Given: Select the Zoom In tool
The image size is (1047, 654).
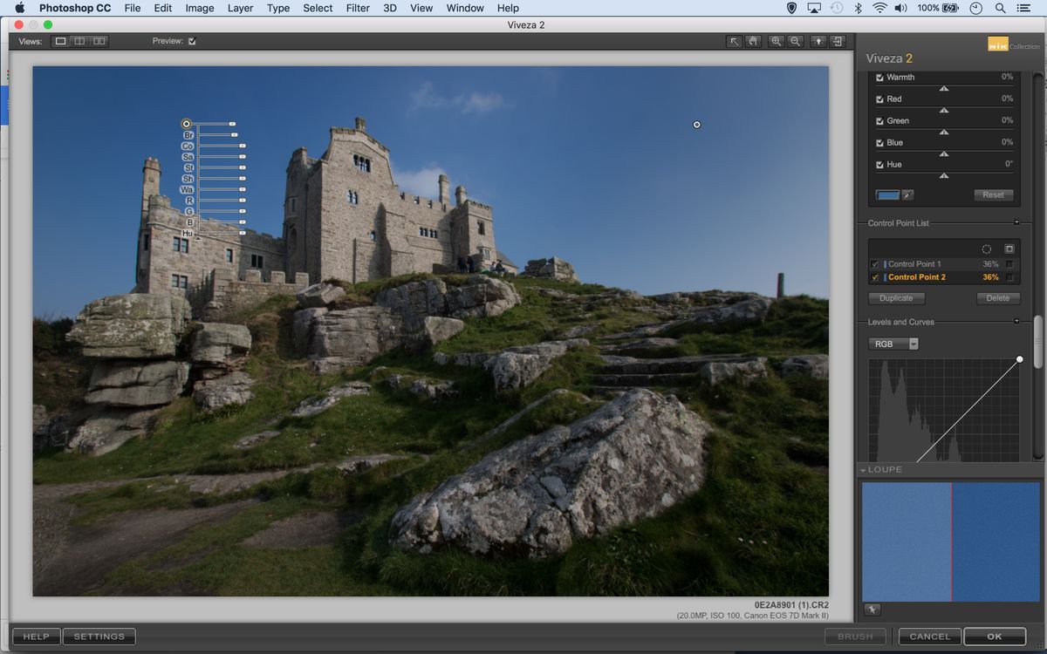Looking at the screenshot, I should click(x=776, y=40).
